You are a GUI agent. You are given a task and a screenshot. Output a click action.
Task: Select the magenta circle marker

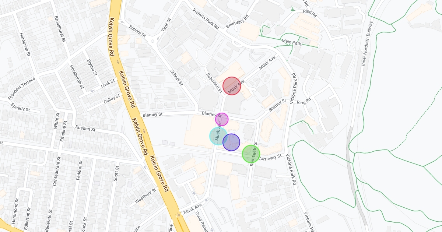pyautogui.click(x=222, y=119)
